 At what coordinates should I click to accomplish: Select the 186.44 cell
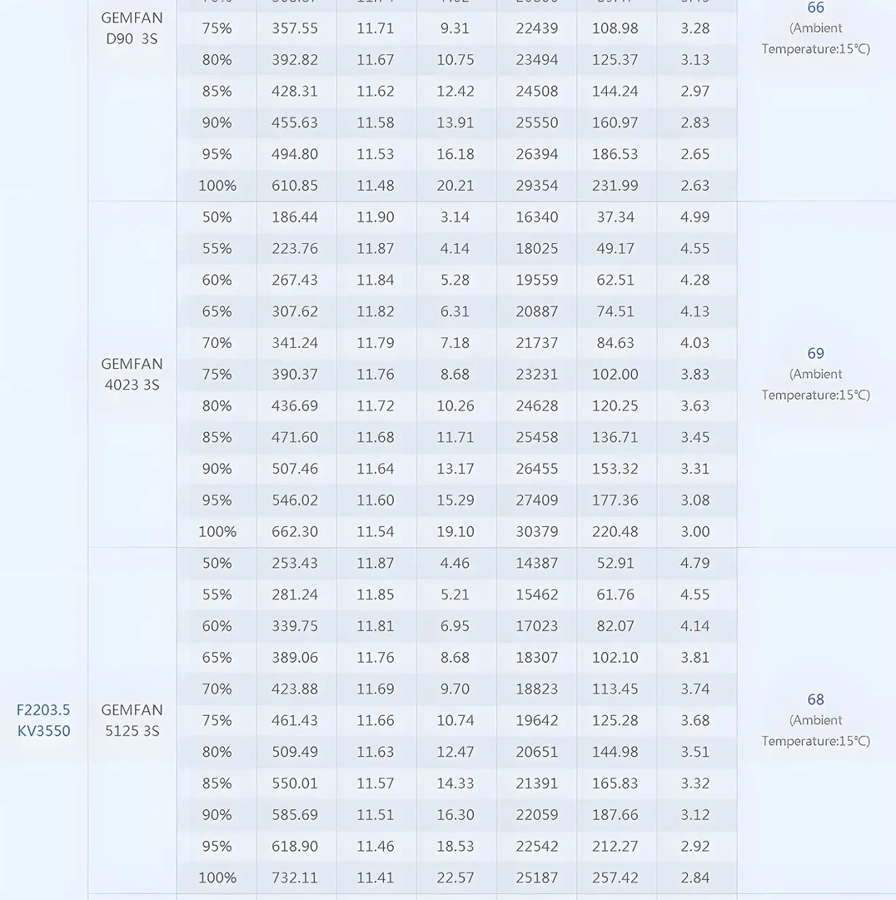(295, 217)
